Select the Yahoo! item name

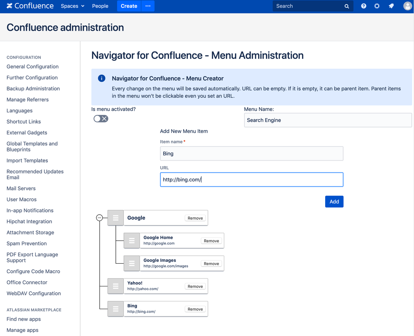[135, 283]
